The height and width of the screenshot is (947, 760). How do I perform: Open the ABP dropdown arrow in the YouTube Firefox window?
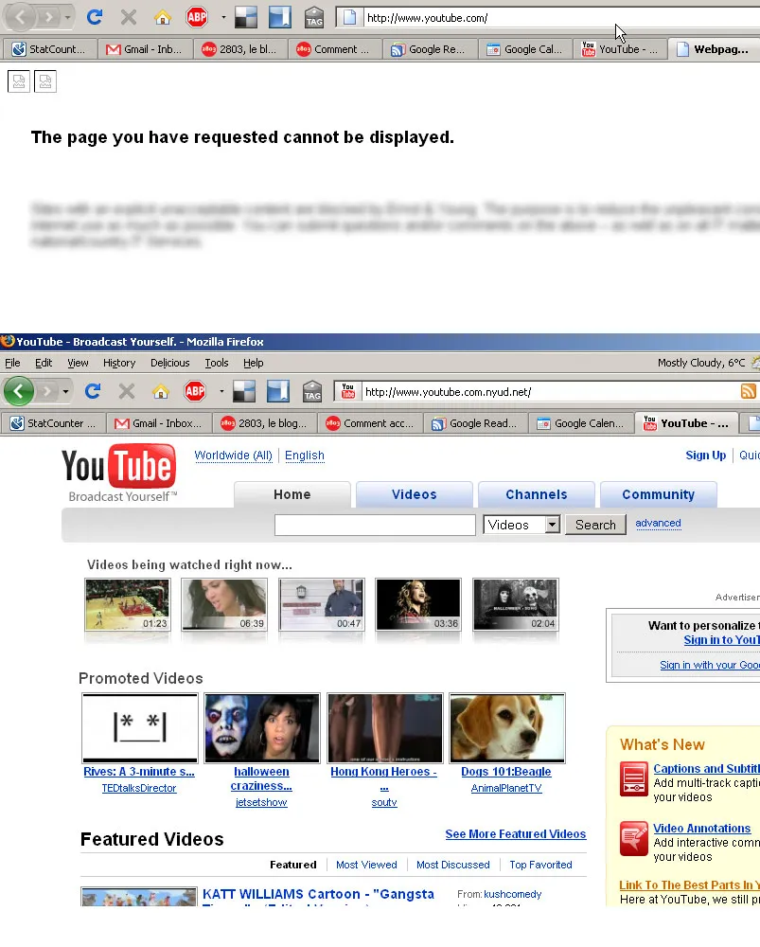221,391
